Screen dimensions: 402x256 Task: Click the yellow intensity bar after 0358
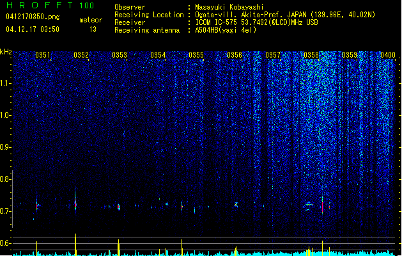[322, 248]
